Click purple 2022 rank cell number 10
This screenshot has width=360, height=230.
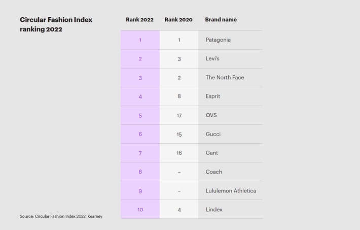(x=140, y=210)
